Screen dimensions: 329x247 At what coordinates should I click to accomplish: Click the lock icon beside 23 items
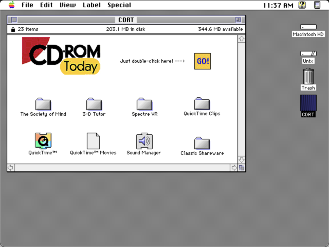point(13,29)
